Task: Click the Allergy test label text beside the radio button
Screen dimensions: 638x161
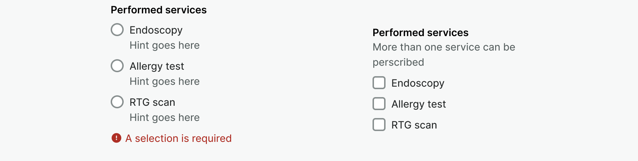Action: tap(157, 66)
